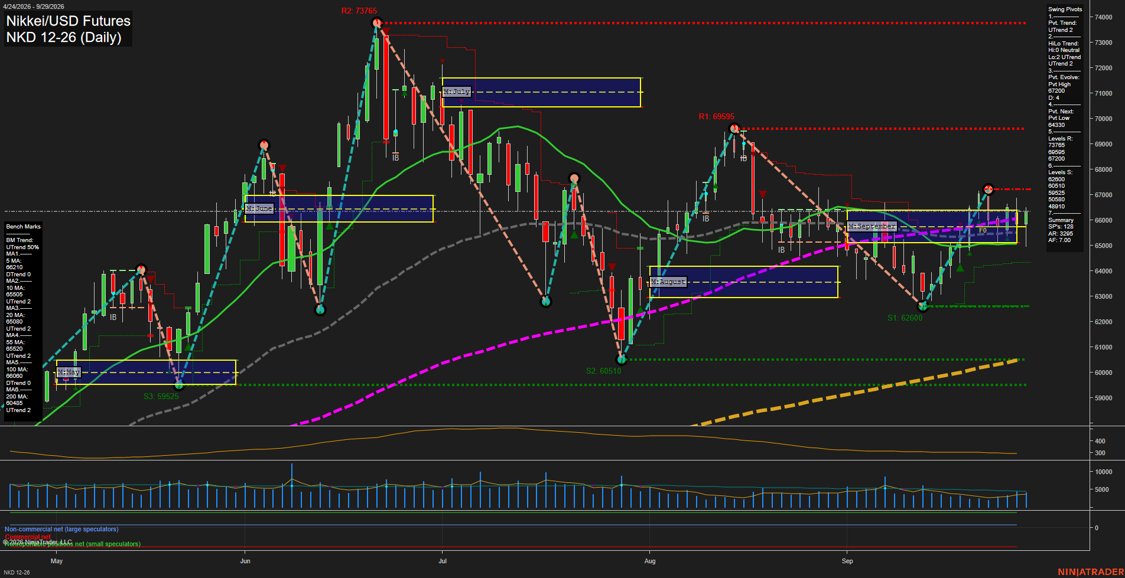Click the M:September range label

click(872, 226)
